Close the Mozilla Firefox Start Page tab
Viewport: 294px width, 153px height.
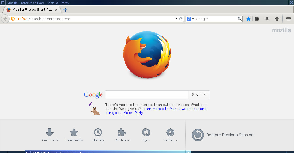[56, 10]
